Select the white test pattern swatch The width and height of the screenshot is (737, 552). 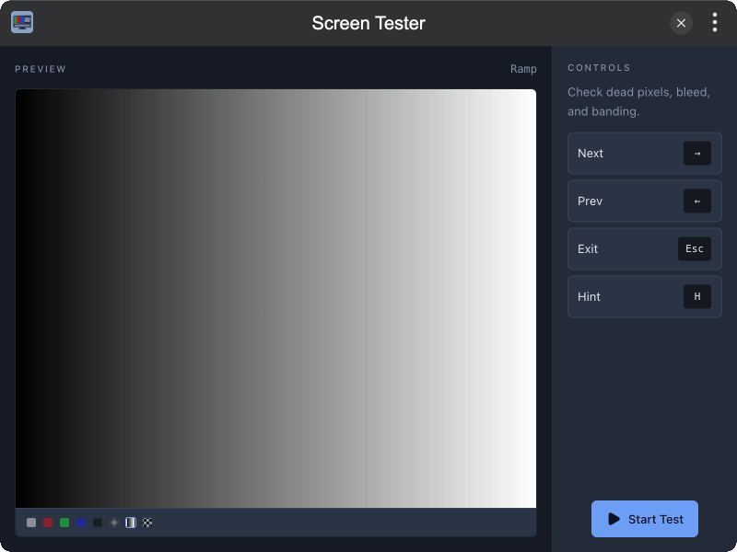(31, 523)
